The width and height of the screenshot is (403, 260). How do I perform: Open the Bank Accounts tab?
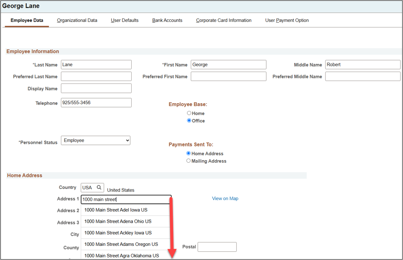[x=167, y=20]
